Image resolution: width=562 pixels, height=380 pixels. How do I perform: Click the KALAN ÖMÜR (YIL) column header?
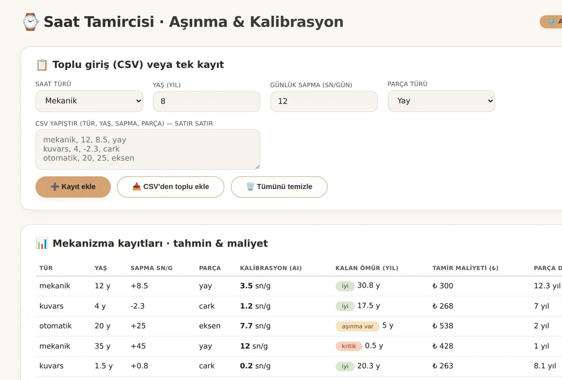click(367, 268)
